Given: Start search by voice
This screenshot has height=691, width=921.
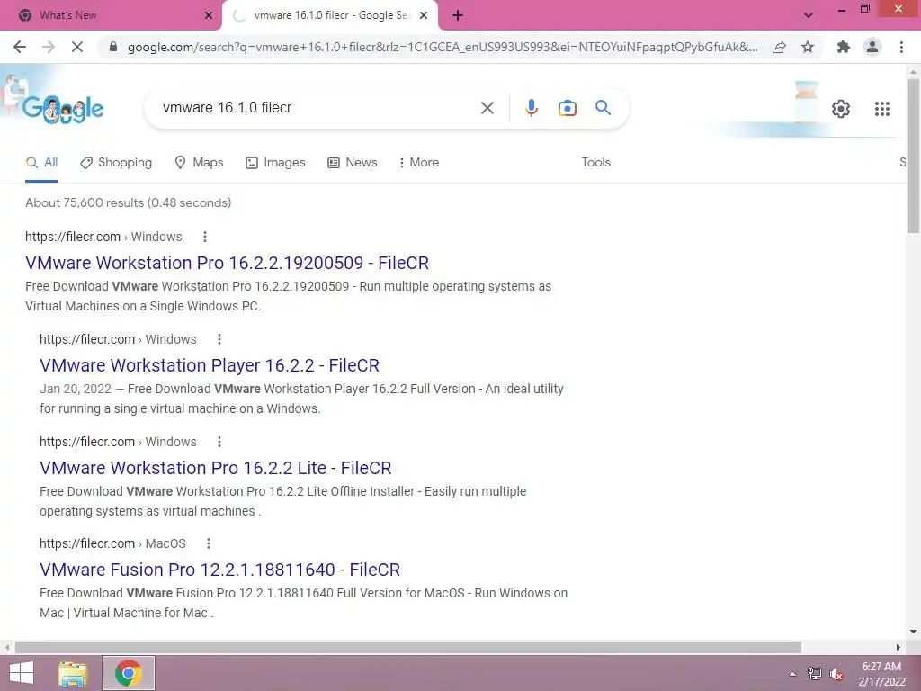Looking at the screenshot, I should pyautogui.click(x=531, y=108).
